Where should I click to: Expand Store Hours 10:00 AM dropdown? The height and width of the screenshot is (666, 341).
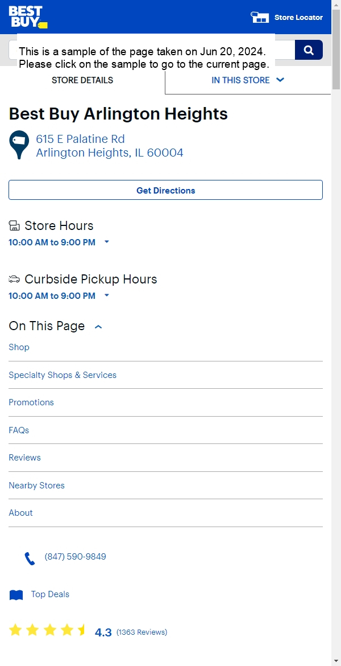click(x=106, y=242)
